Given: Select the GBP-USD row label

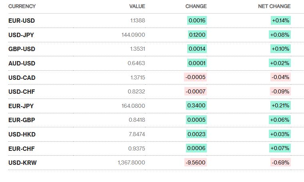Looking at the screenshot, I should pyautogui.click(x=22, y=49).
